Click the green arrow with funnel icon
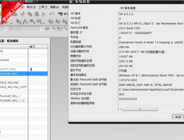Viewport: 184px width, 140px height. point(54,29)
